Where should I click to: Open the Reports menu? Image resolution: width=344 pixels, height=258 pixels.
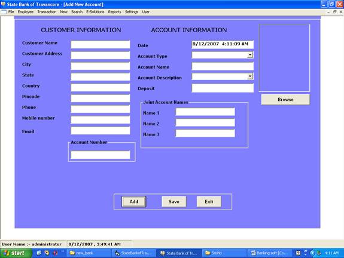coord(114,12)
